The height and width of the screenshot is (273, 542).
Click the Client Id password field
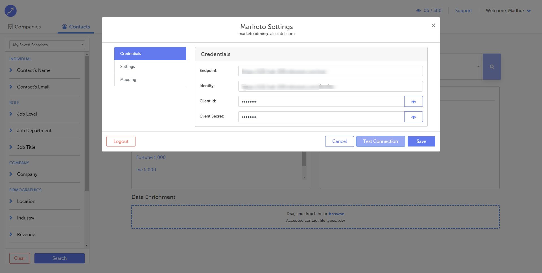pos(321,101)
